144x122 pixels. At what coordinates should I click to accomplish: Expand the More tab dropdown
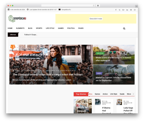[129, 94]
